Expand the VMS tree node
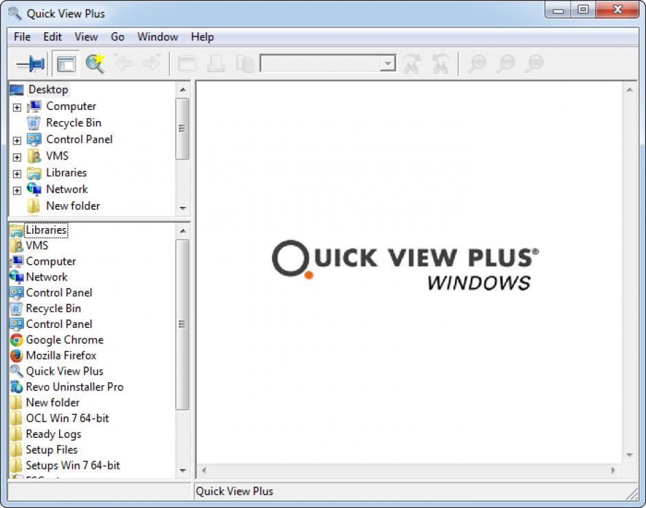 pyautogui.click(x=17, y=157)
